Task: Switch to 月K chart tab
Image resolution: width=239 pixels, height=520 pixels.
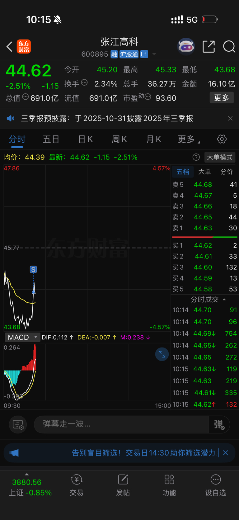Action: click(154, 139)
